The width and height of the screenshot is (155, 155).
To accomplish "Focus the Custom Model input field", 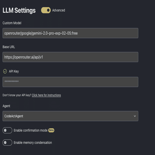I will [x=70, y=33].
